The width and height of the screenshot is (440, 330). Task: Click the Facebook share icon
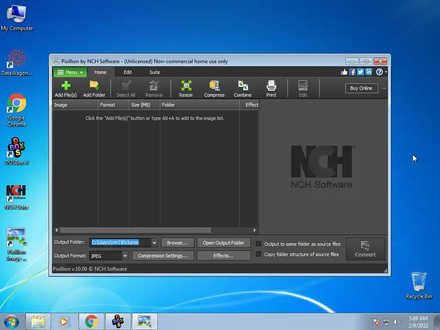tap(352, 72)
